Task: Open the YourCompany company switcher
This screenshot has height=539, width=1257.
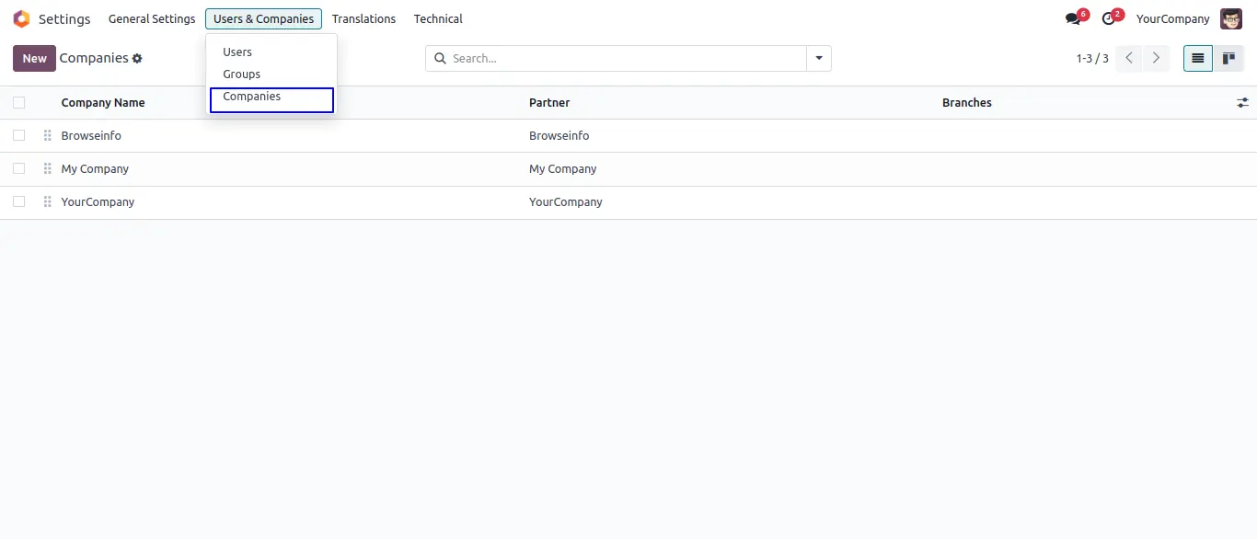Action: (x=1172, y=19)
